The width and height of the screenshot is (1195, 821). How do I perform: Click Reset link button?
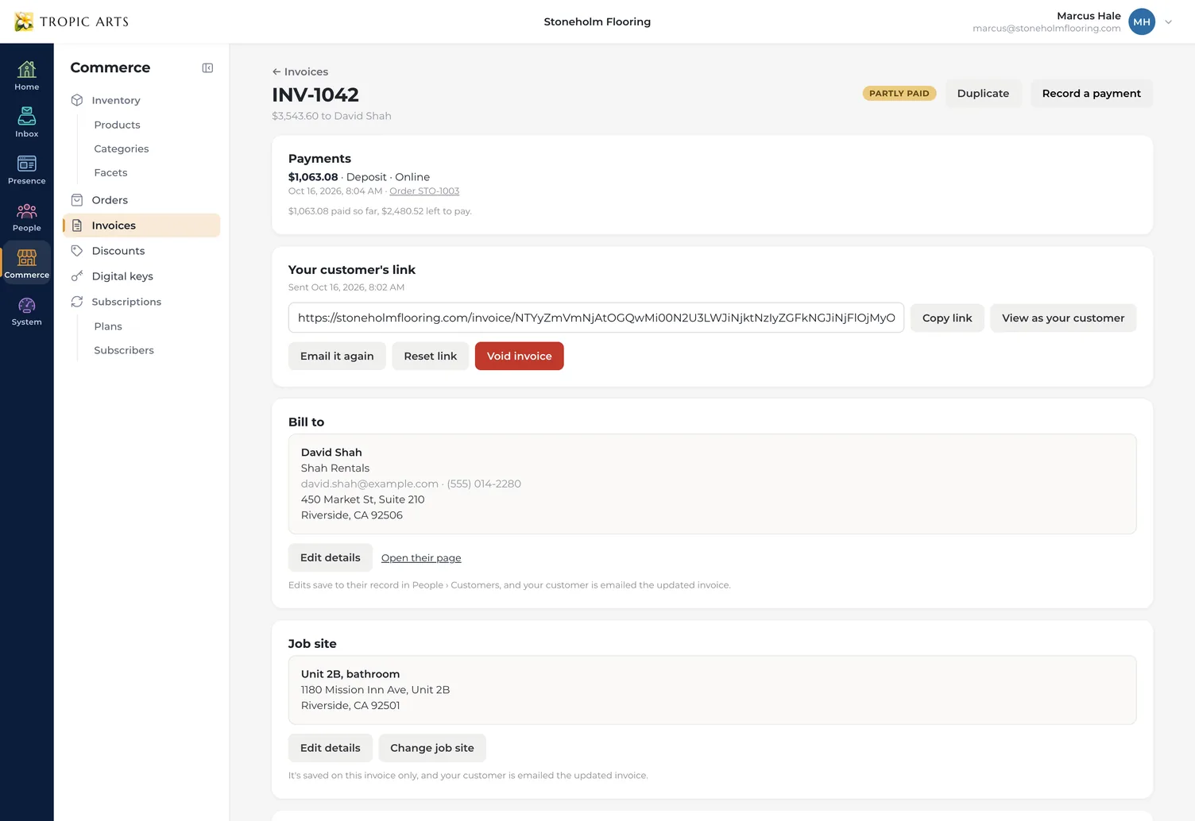[430, 356]
